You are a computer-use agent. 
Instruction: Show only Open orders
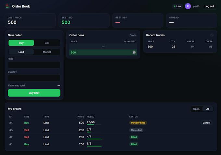click(x=196, y=109)
